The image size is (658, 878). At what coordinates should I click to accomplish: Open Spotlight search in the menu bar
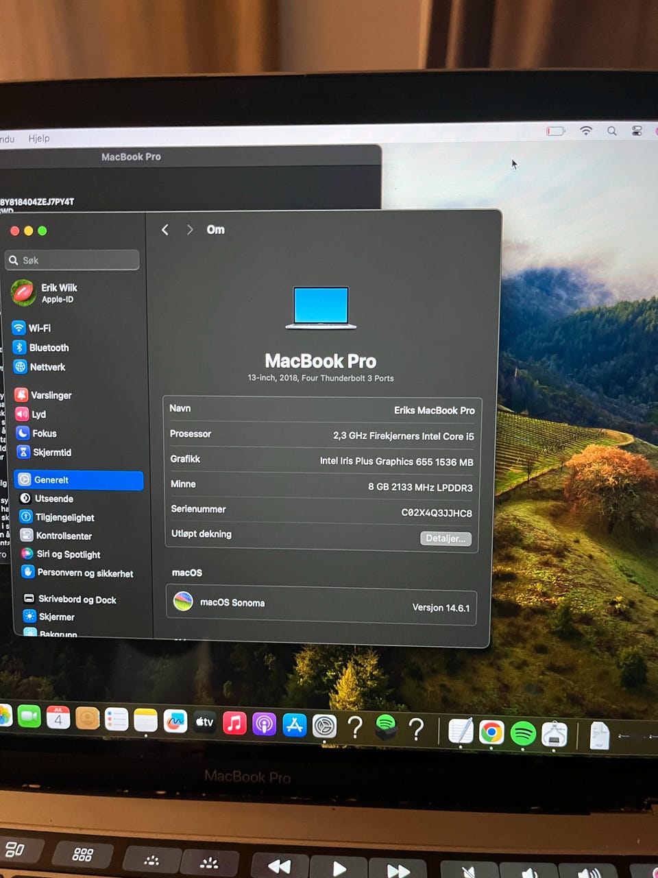612,130
